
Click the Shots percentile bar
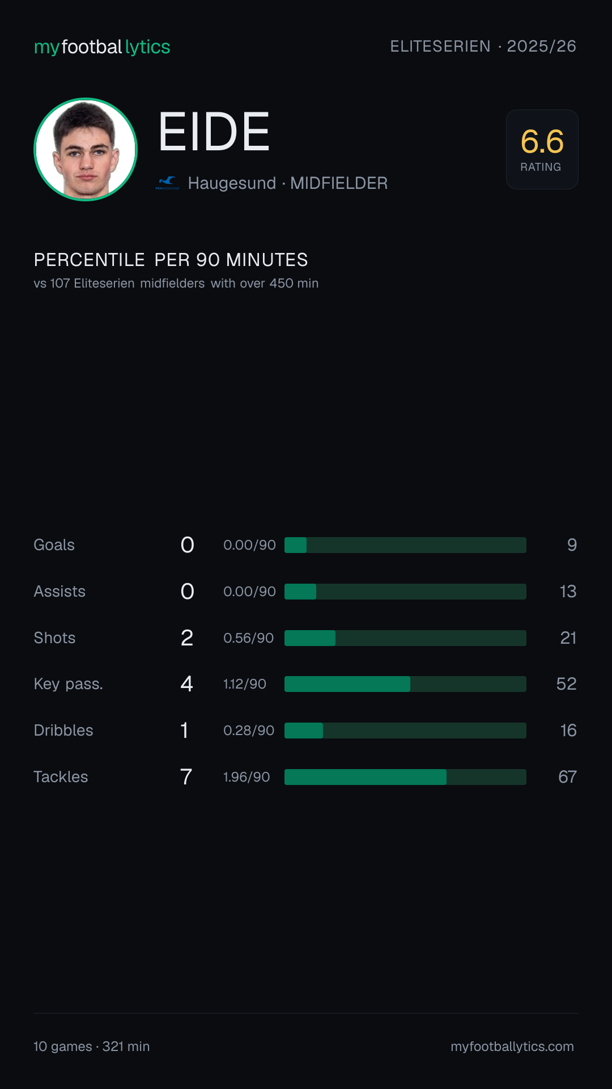[405, 638]
